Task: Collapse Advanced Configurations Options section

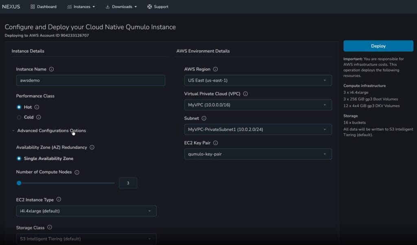Action: [49, 131]
